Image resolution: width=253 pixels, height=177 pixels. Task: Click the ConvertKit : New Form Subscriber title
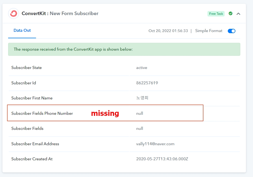60,13
